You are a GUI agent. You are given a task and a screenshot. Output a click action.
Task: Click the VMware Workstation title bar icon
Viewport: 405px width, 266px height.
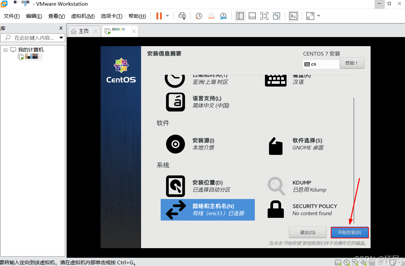(4, 4)
